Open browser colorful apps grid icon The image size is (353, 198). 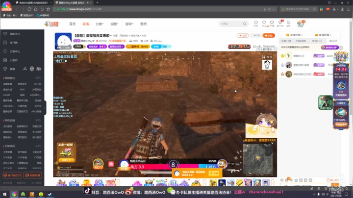click(322, 9)
